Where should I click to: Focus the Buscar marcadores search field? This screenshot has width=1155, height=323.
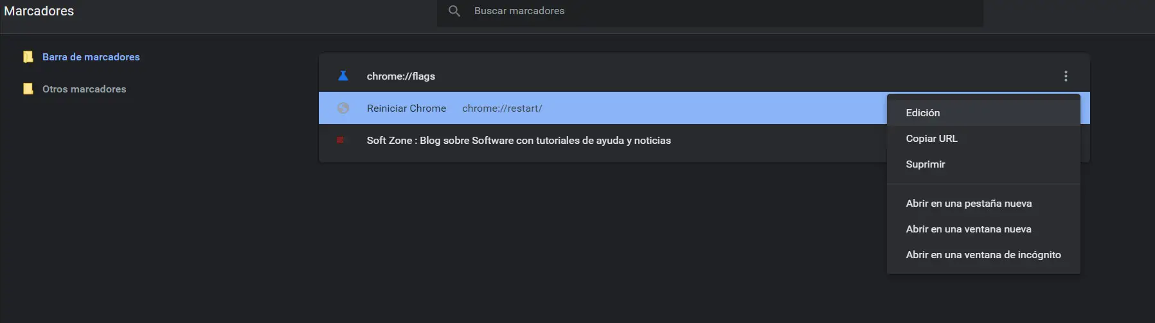707,11
